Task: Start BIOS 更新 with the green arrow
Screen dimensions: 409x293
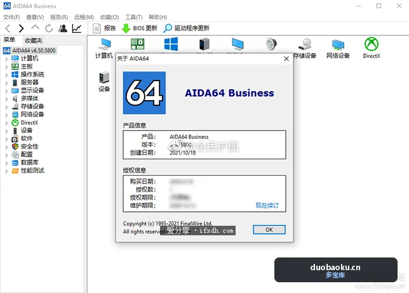Action: point(140,28)
